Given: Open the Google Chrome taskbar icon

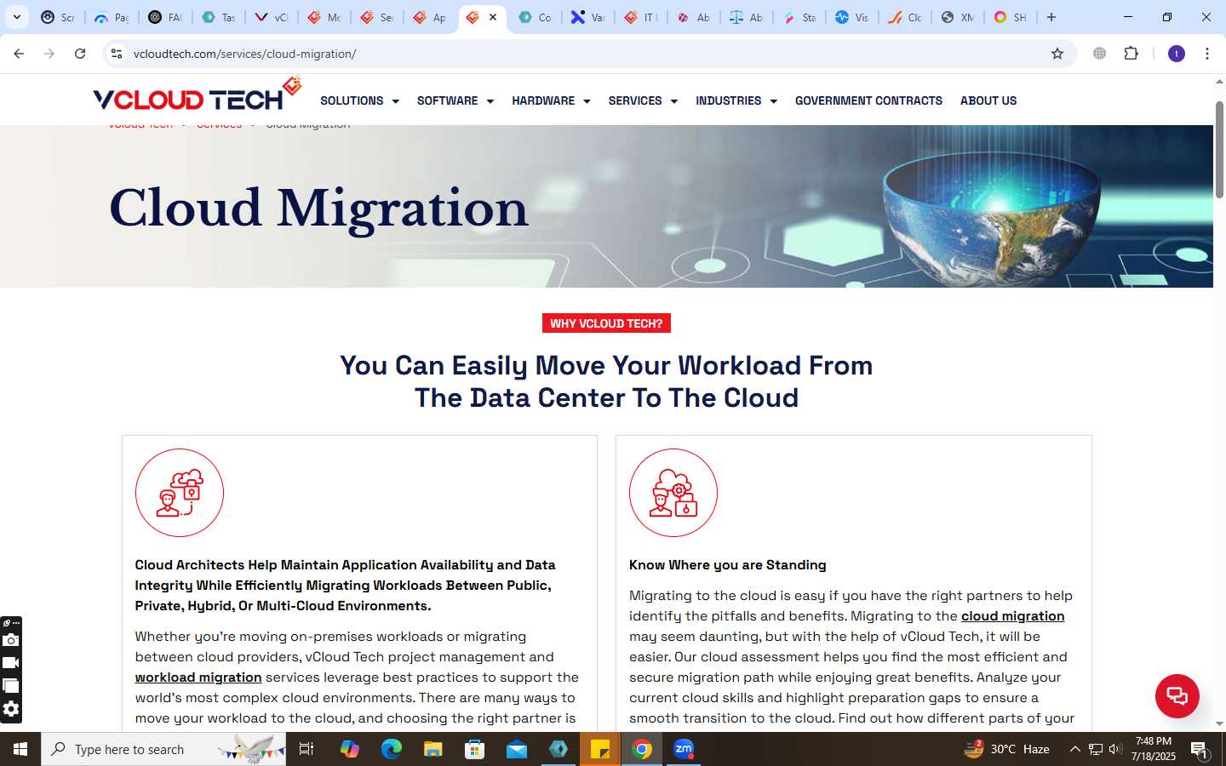Looking at the screenshot, I should coord(642,749).
